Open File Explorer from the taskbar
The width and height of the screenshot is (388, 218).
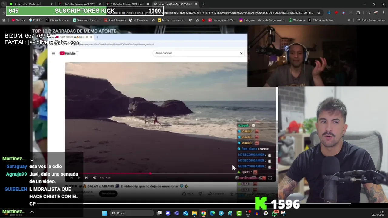click(194, 213)
